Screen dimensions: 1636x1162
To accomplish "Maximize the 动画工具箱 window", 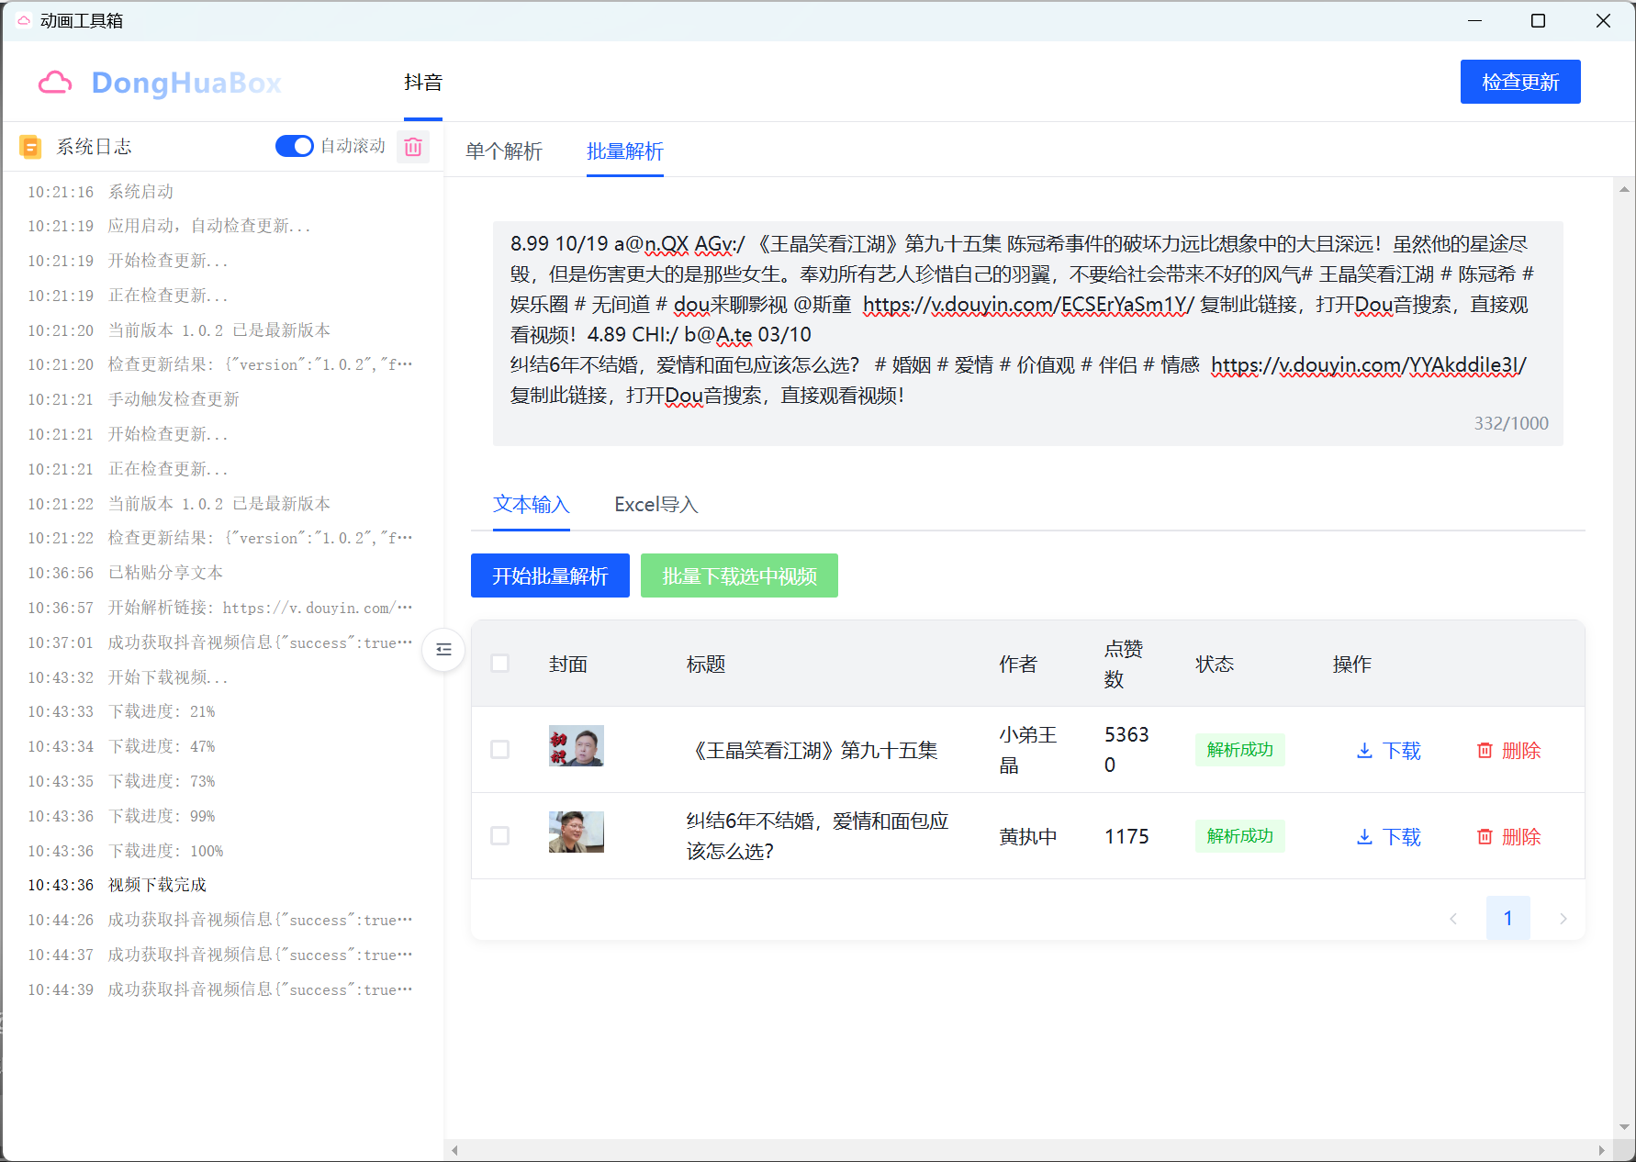I will [x=1539, y=20].
